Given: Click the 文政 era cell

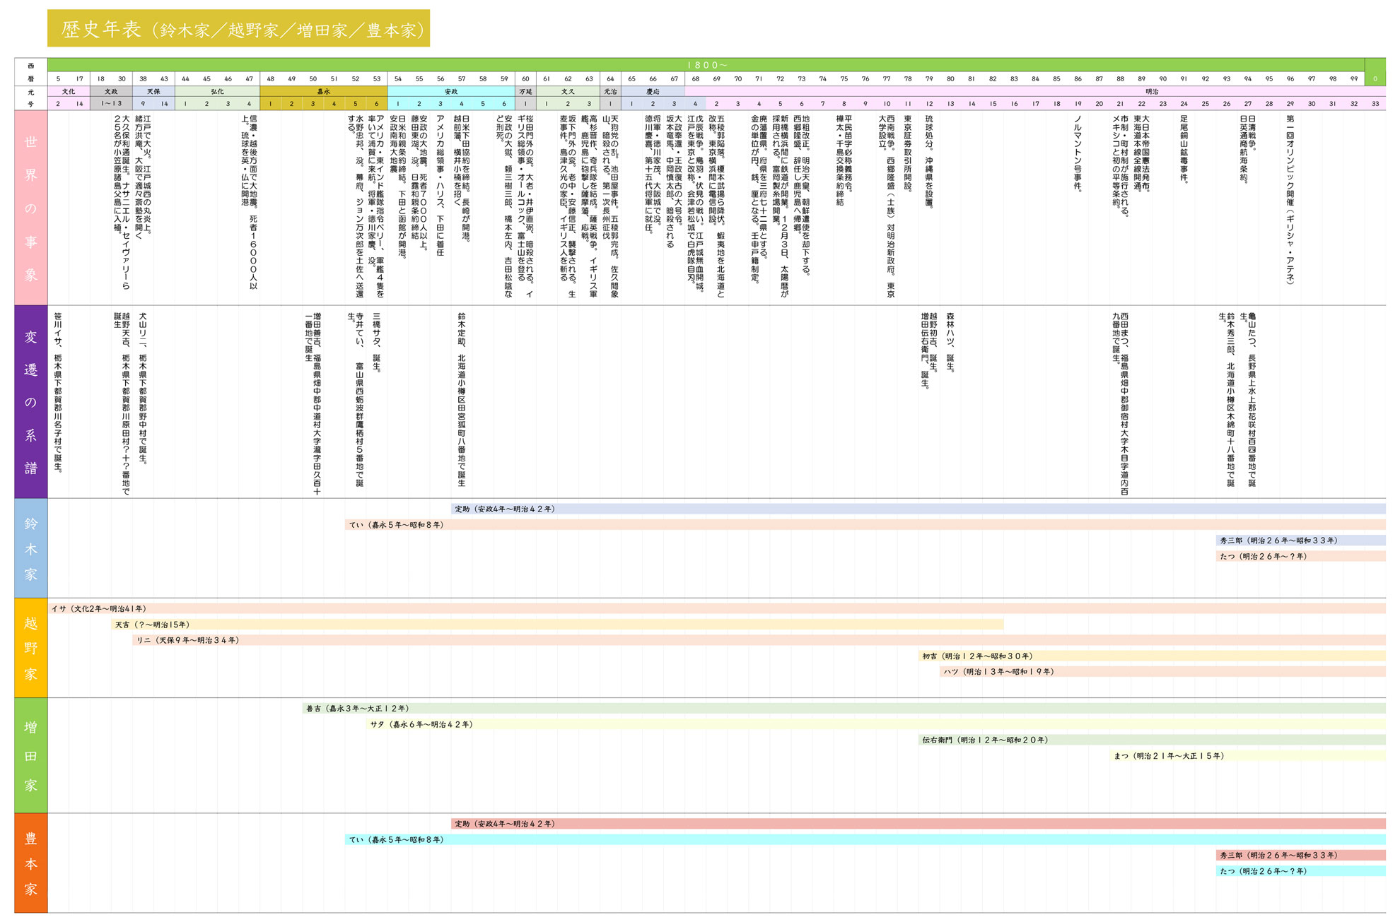Looking at the screenshot, I should [x=111, y=91].
